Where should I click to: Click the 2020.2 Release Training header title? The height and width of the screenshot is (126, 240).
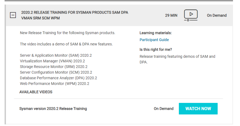[75, 15]
